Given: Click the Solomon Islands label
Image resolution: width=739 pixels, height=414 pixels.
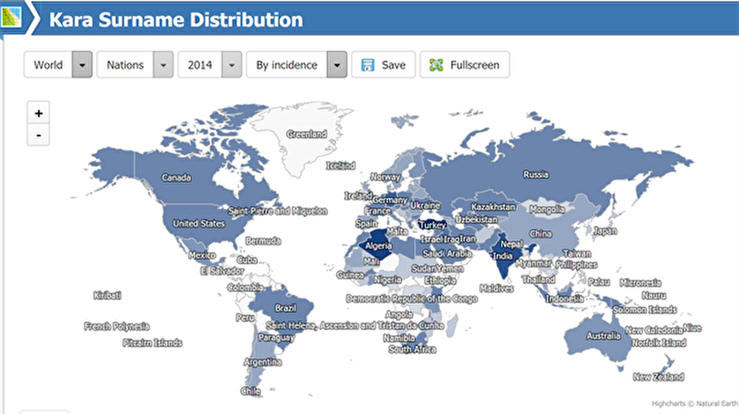Looking at the screenshot, I should pos(645,309).
